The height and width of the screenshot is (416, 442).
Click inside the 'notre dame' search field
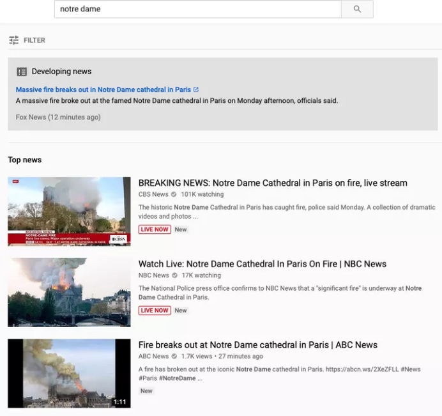tap(198, 9)
